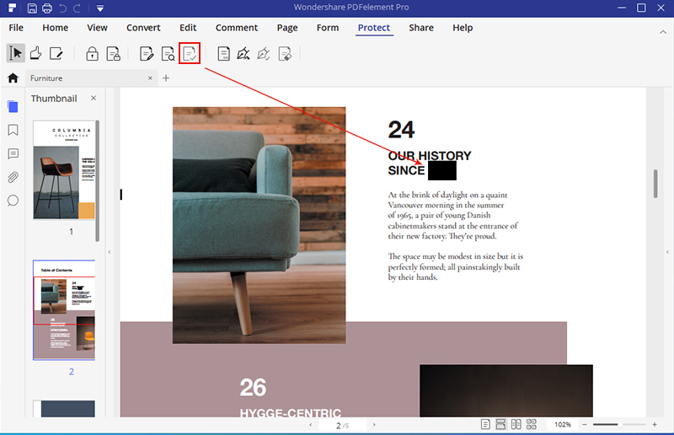This screenshot has height=435, width=674.
Task: Collapse the left panel arrow
Action: [x=110, y=252]
